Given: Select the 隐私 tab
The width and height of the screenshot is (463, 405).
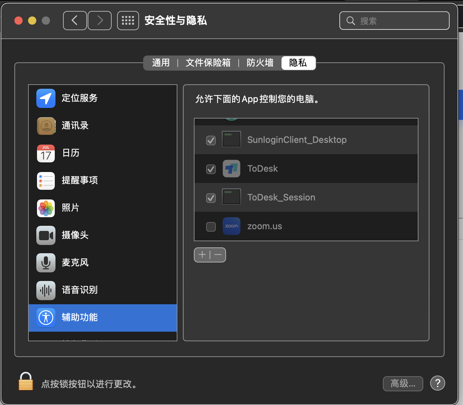Looking at the screenshot, I should tap(298, 63).
